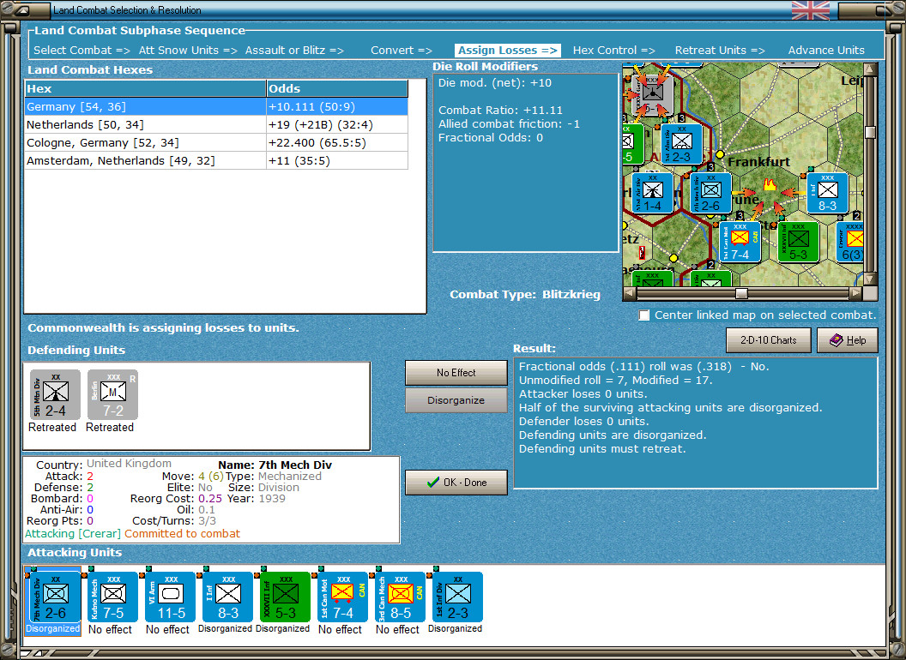Click the 1-4 air unit on the map

(652, 193)
